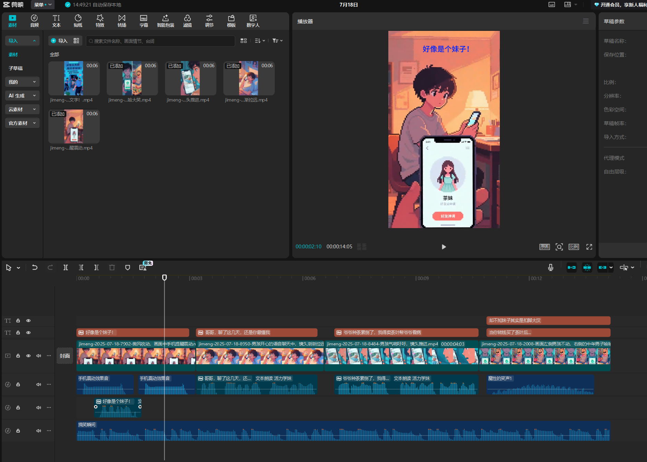Click the QR code import icon
Viewport: 647px width, 462px height.
76,41
